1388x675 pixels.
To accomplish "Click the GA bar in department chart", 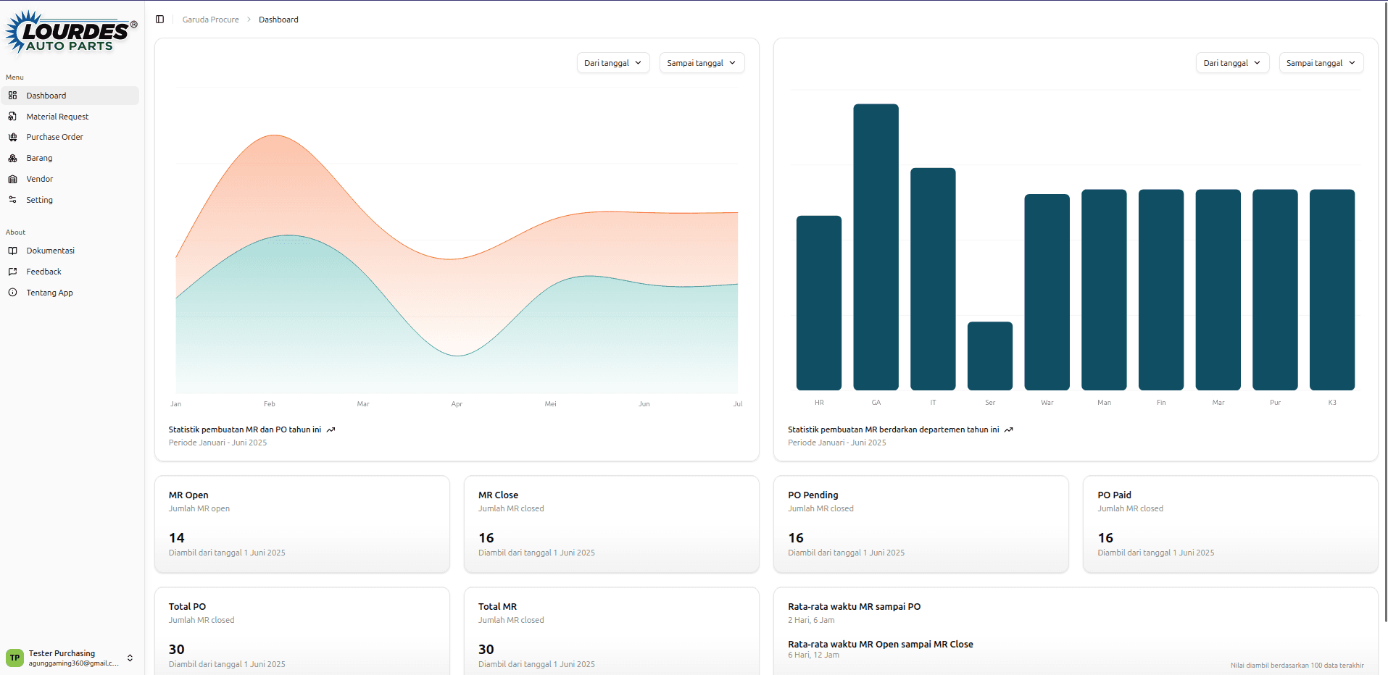I will point(876,246).
